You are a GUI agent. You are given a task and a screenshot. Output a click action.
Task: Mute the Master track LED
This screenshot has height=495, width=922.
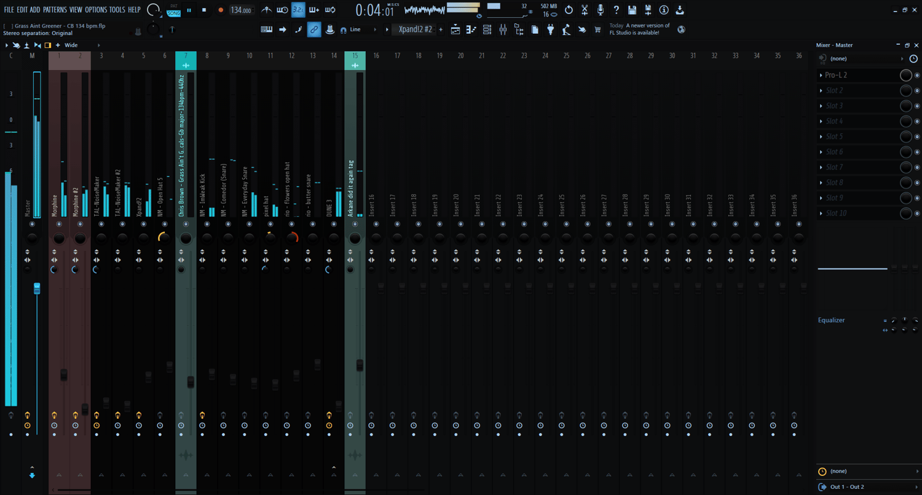(32, 224)
